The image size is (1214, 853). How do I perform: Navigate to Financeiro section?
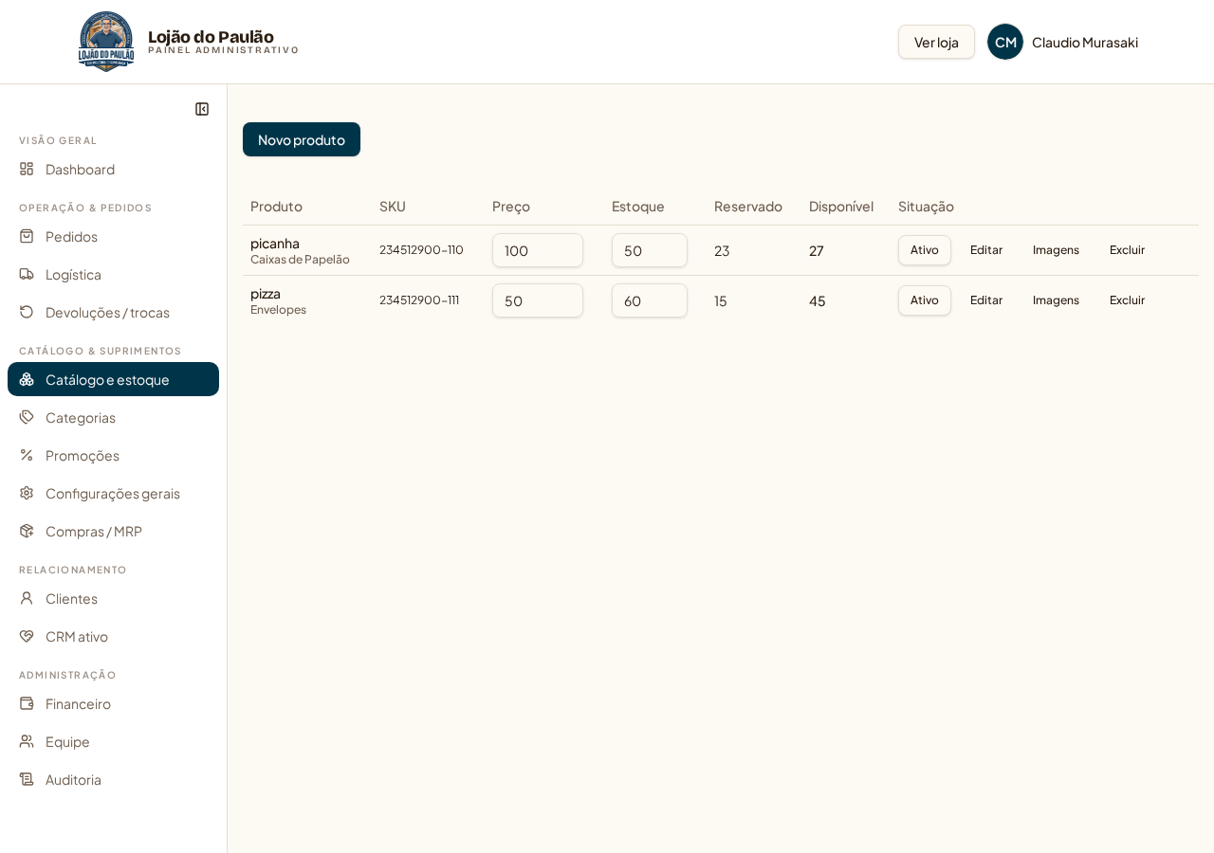pyautogui.click(x=113, y=703)
